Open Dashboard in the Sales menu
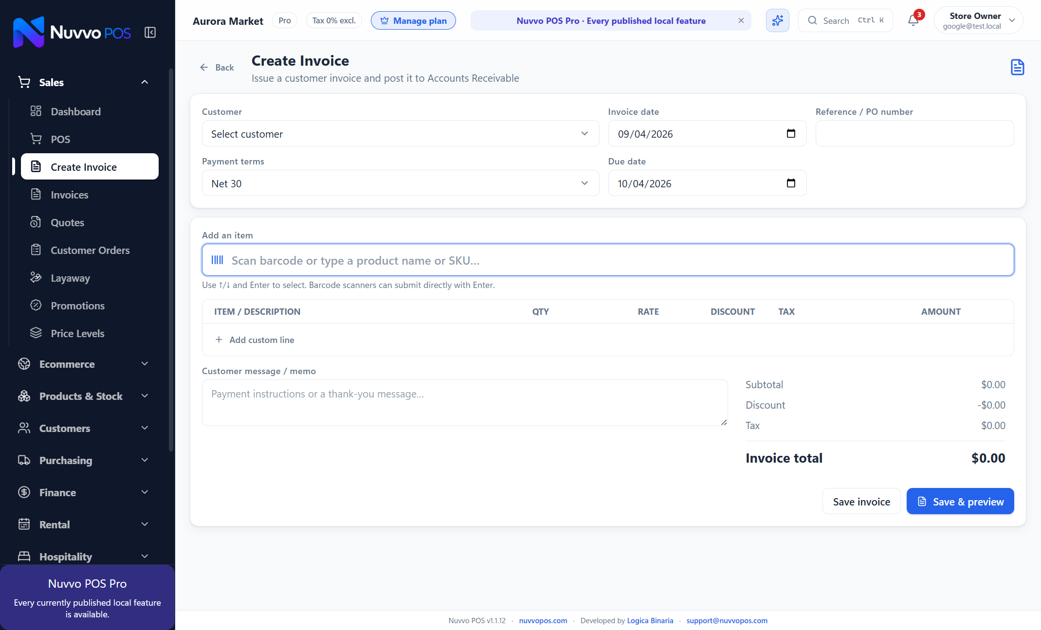 point(89,111)
